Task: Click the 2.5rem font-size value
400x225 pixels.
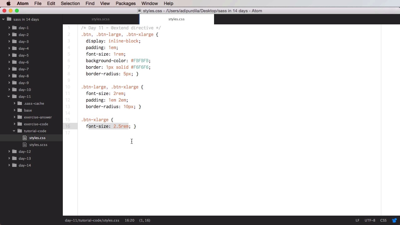Action: [121, 126]
